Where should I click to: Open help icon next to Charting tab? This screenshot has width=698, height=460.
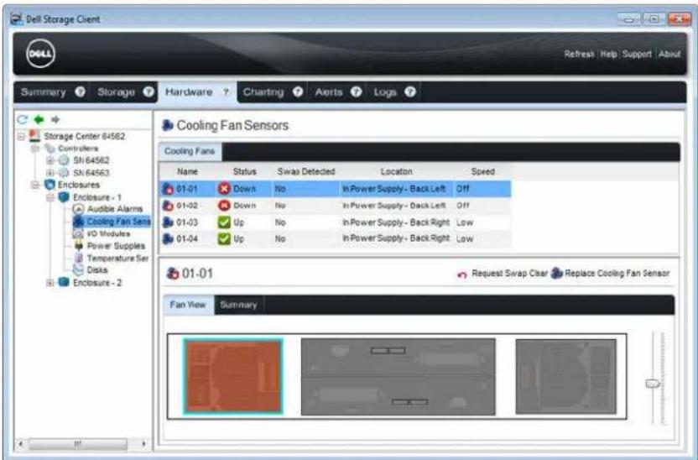(298, 91)
